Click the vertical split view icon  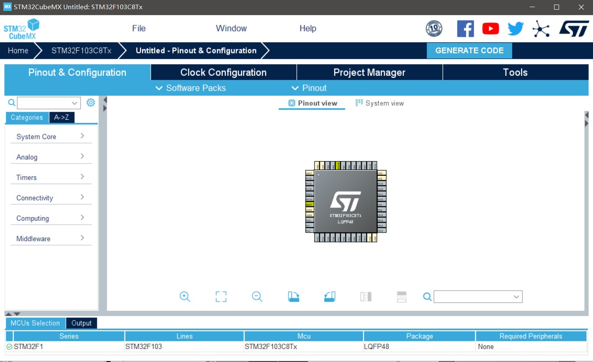(366, 297)
